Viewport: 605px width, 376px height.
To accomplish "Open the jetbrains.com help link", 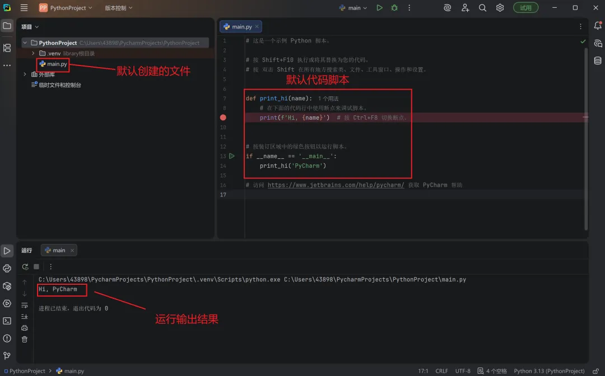I will [336, 185].
